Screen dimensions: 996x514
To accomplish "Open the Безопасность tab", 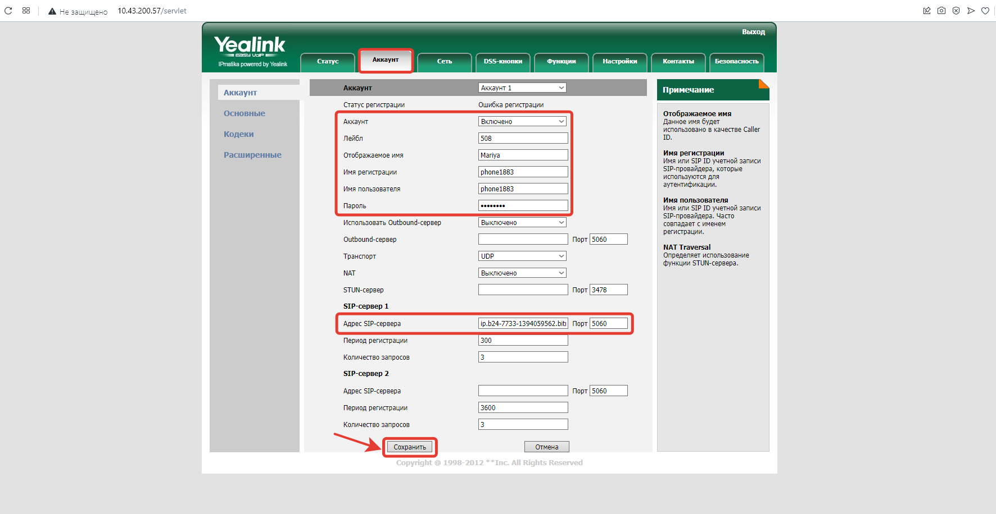I will click(737, 62).
